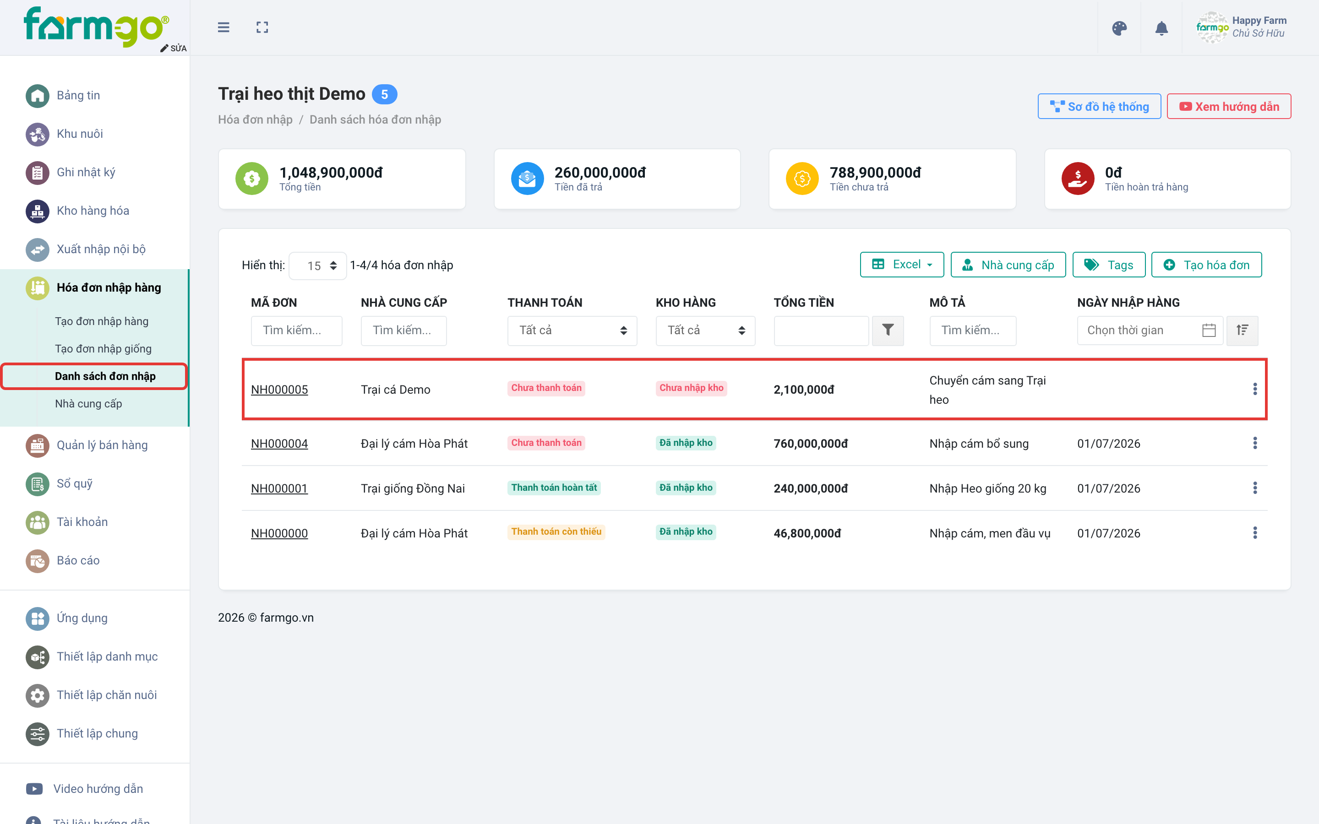Click the Nhà cung cấp toolbar button

1008,265
